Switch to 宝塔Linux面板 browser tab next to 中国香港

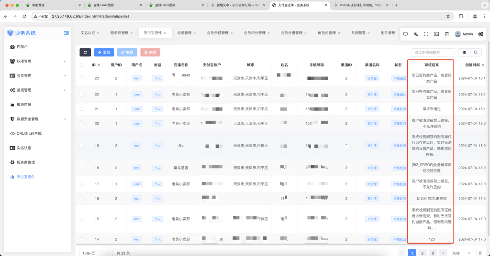point(104,5)
